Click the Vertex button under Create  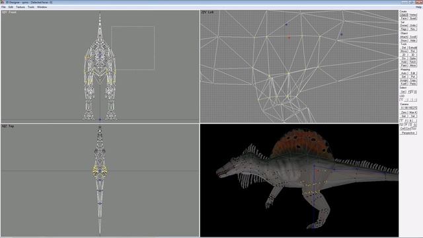pyautogui.click(x=412, y=15)
